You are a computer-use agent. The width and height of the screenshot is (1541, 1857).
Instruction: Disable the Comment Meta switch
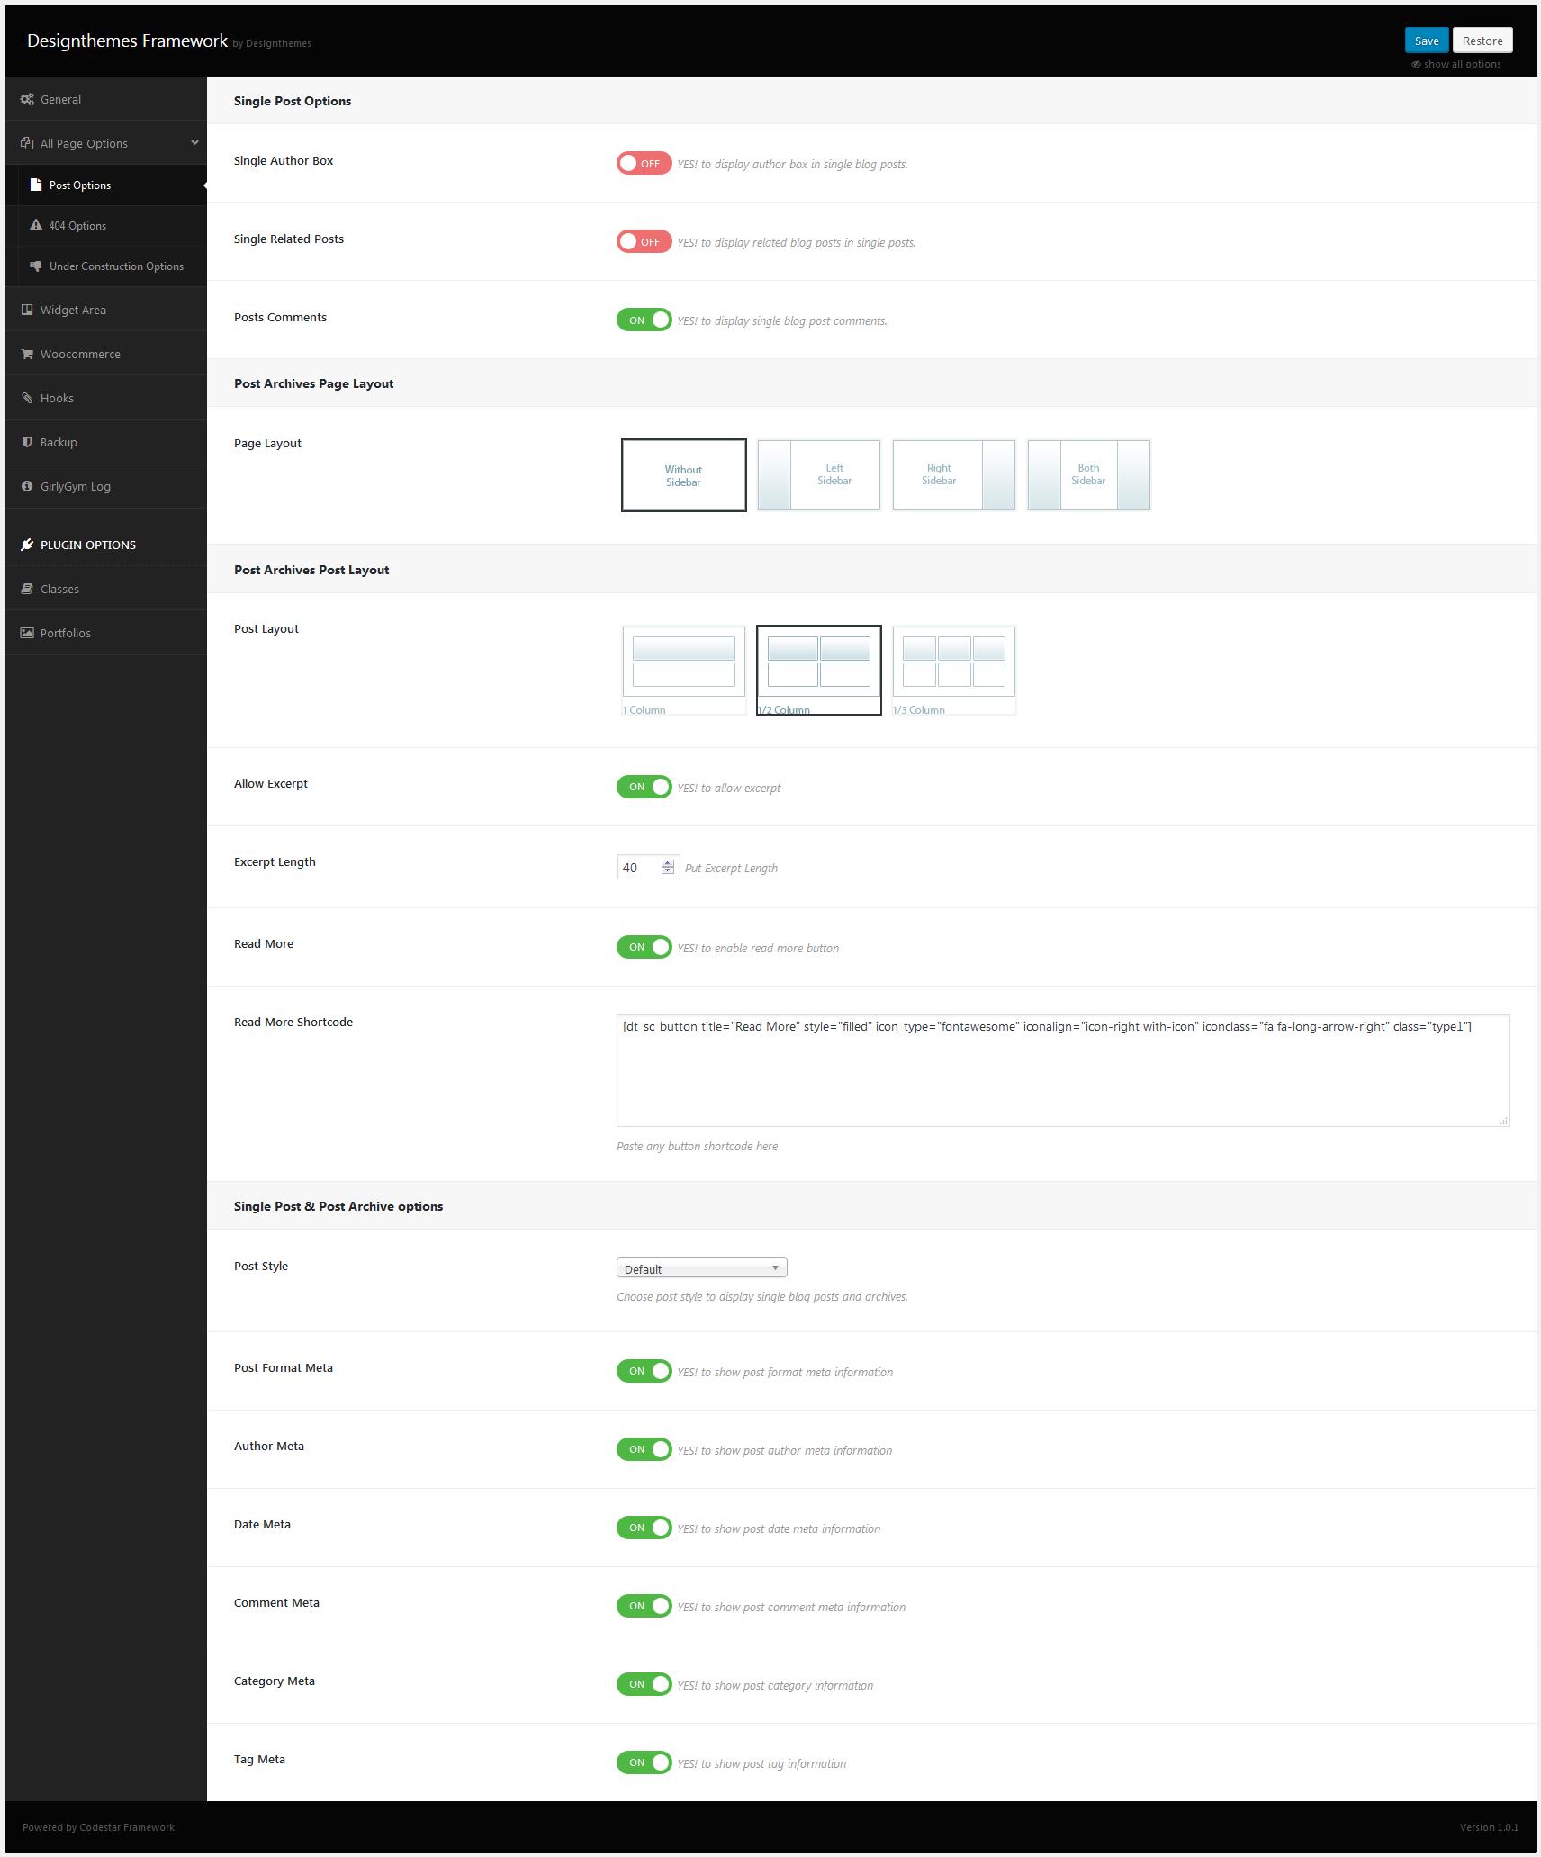[644, 1606]
